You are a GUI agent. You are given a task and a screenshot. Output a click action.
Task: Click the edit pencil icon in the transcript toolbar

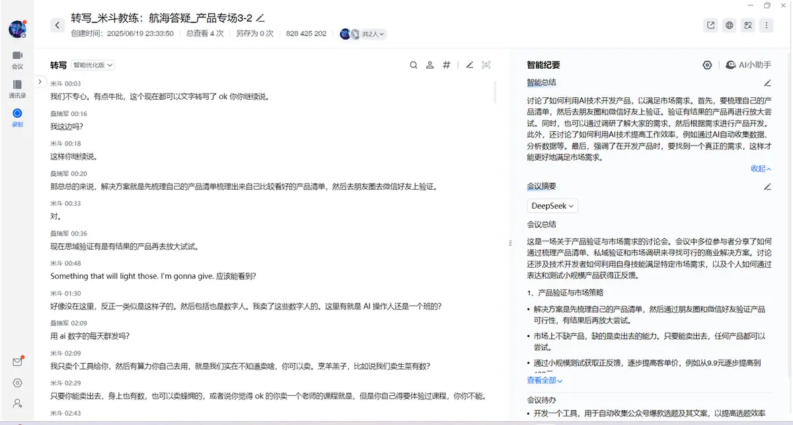469,65
